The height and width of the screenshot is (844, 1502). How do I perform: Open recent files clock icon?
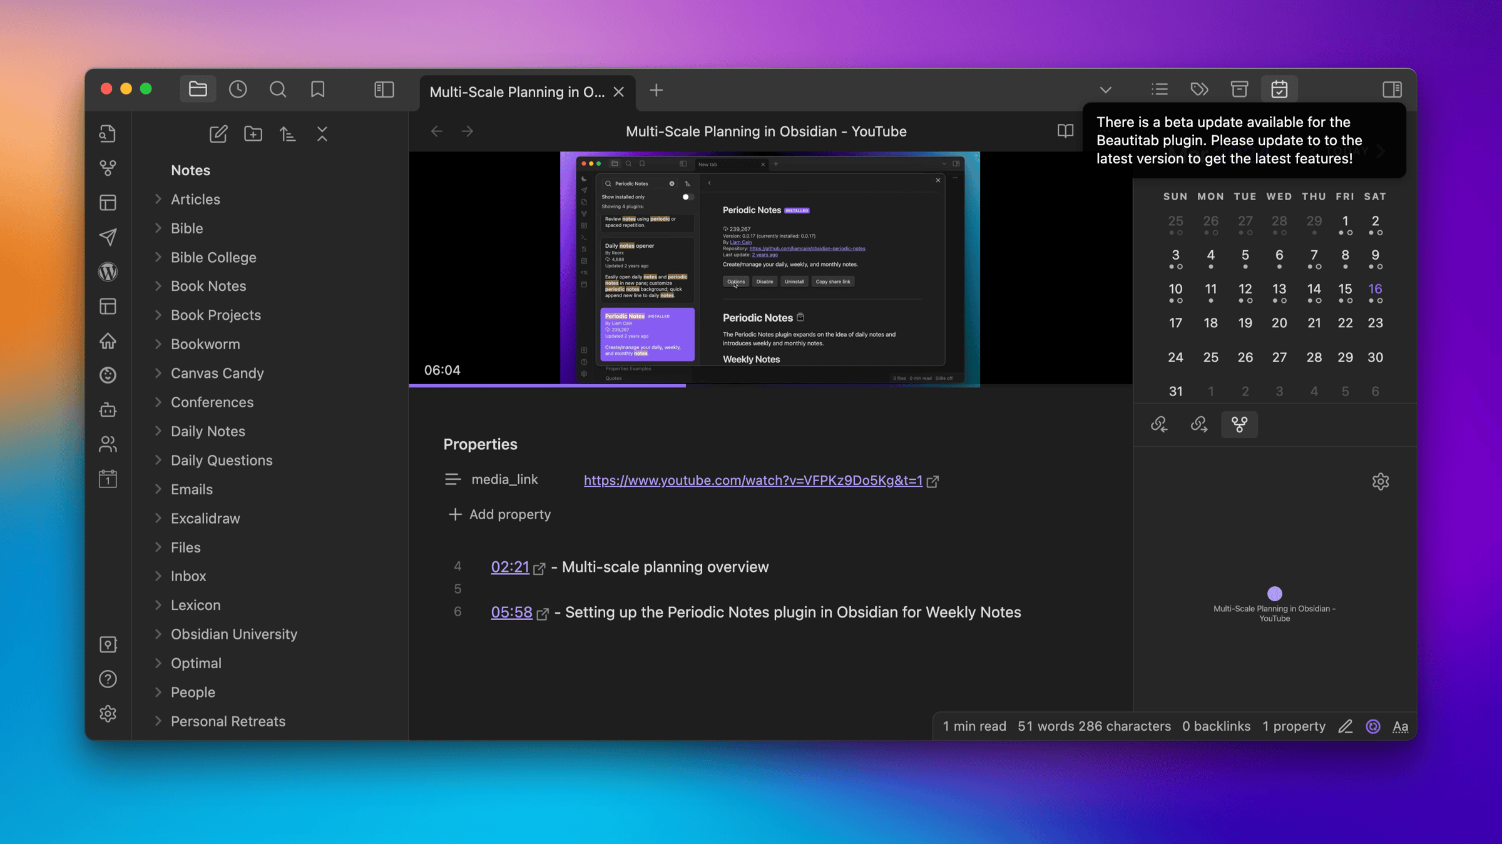coord(238,89)
